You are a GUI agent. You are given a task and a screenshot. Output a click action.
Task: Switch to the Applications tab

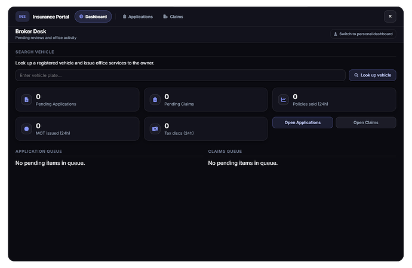[x=137, y=17]
